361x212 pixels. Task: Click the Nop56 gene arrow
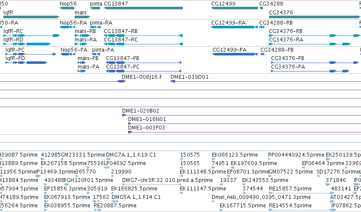tap(67, 8)
